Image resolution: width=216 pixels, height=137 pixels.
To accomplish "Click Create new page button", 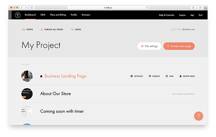I will pyautogui.click(x=179, y=46).
